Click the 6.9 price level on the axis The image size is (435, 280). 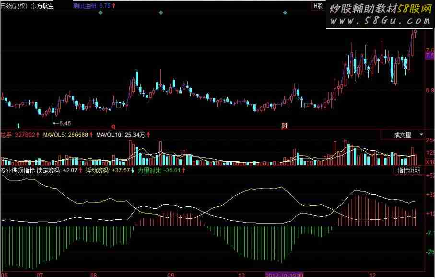coord(430,90)
